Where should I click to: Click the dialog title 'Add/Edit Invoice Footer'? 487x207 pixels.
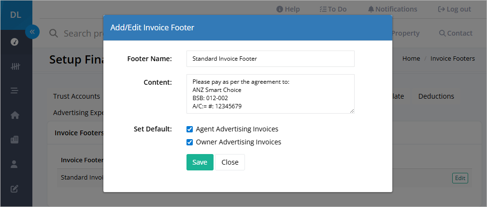tap(152, 27)
